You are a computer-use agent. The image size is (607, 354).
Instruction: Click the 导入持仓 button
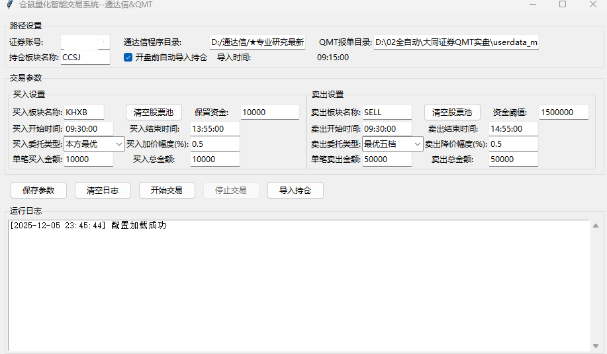pyautogui.click(x=295, y=191)
